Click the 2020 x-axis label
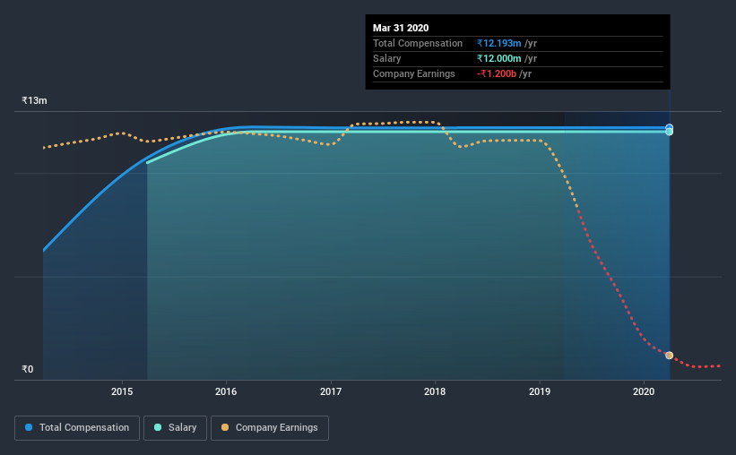 tap(644, 391)
